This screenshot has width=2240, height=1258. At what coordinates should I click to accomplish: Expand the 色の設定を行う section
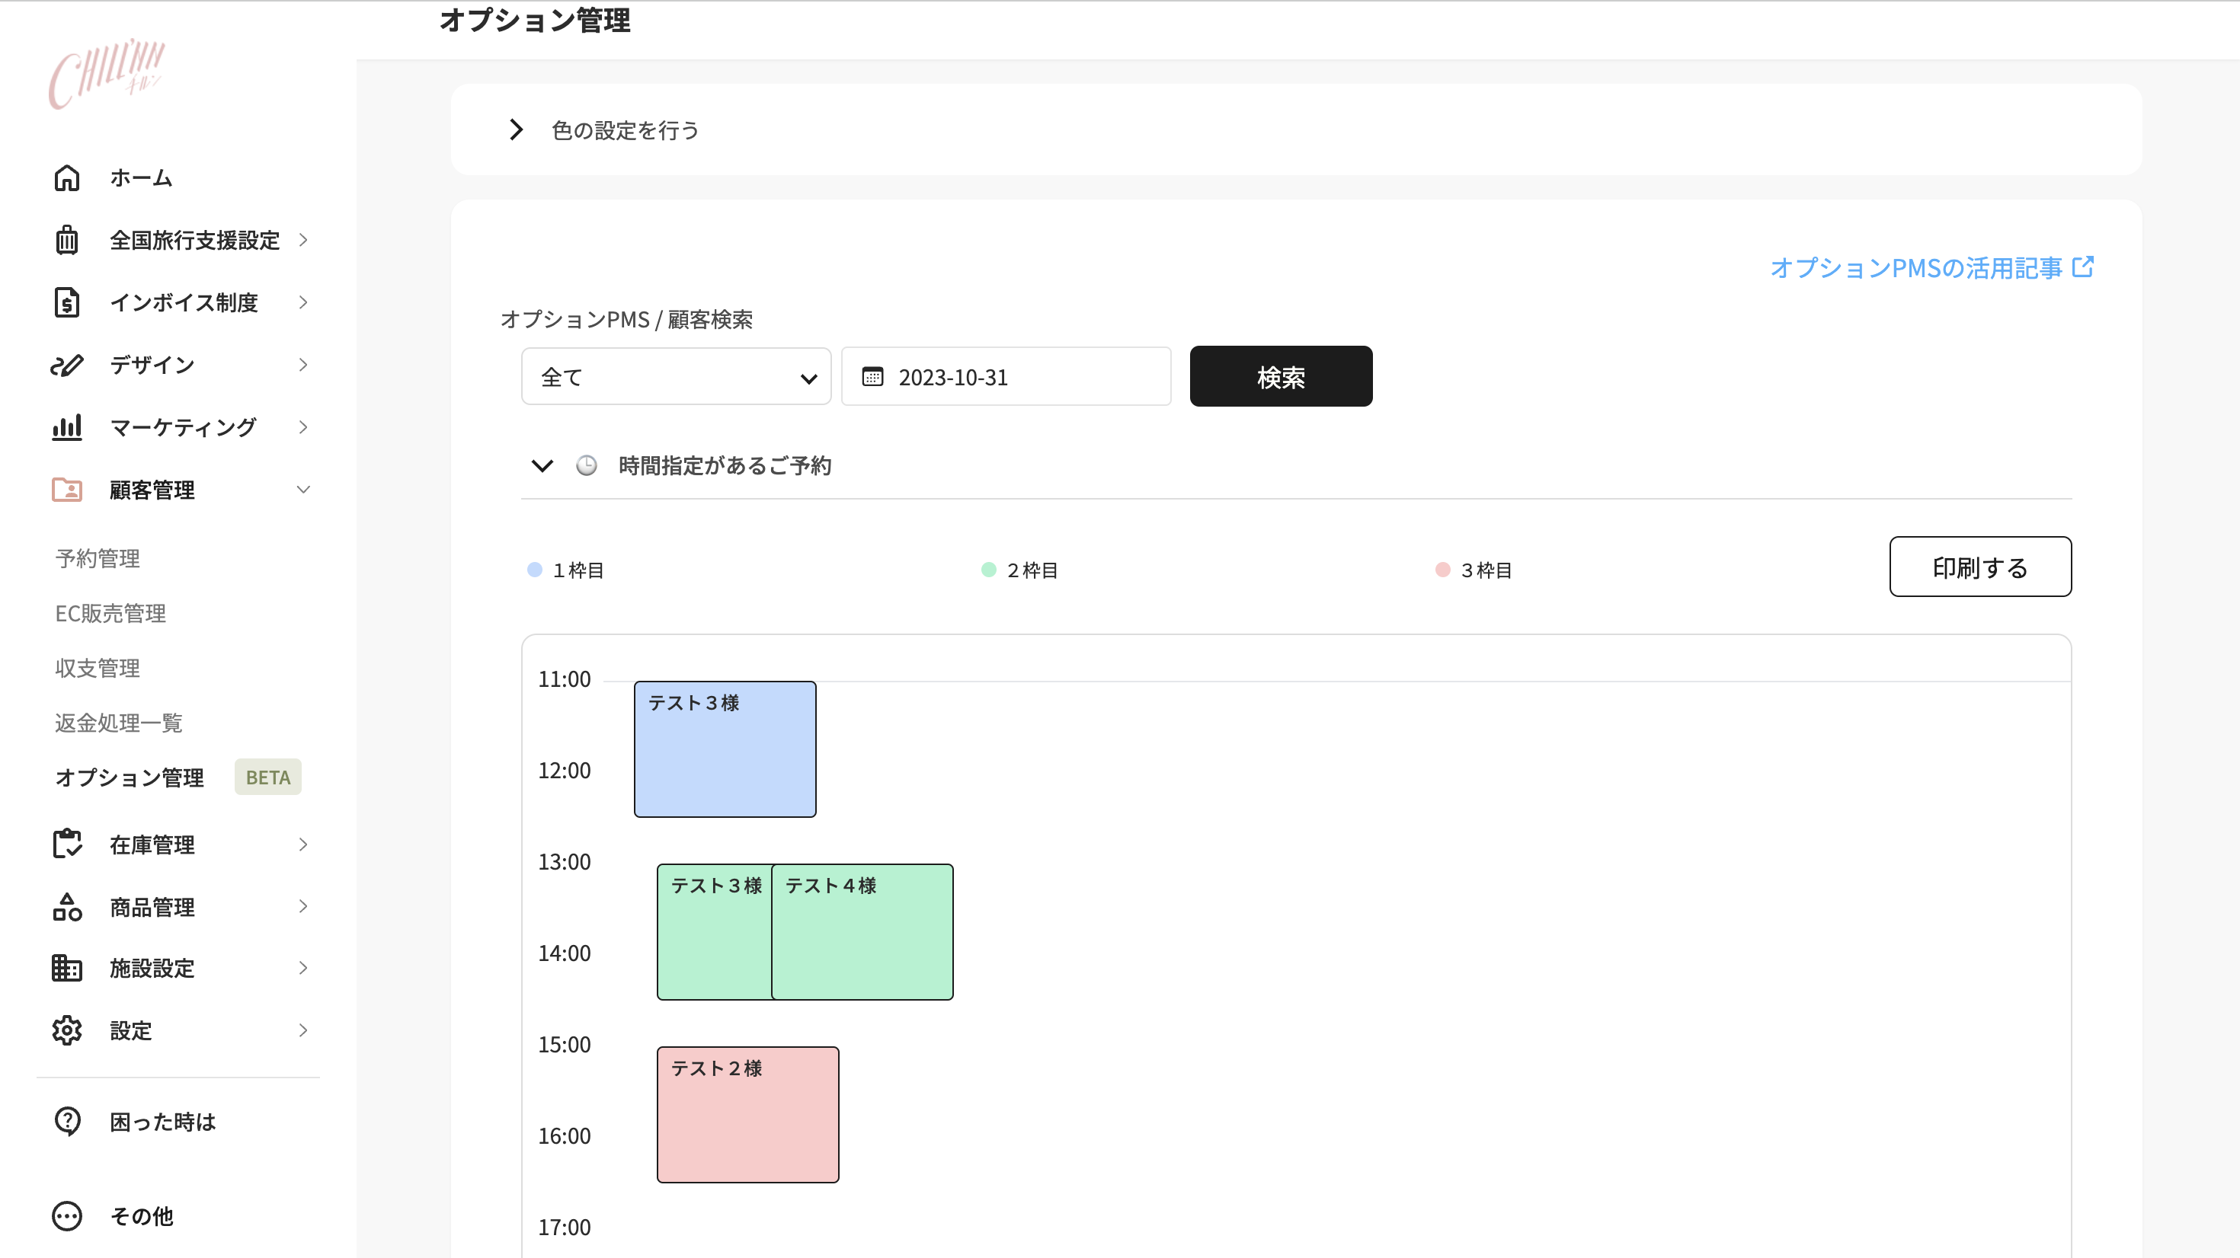point(517,129)
